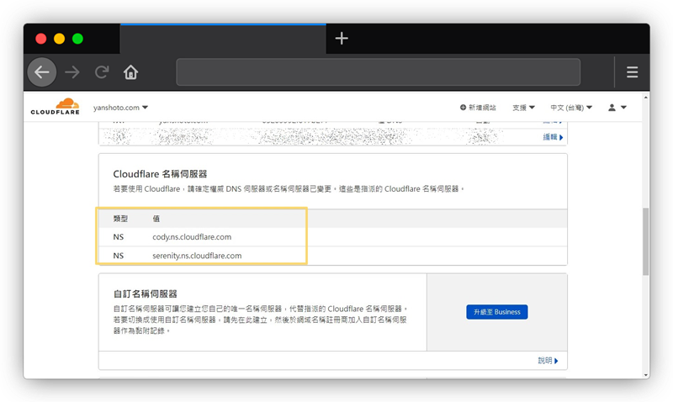
Task: Click the 升級至 Business button
Action: pos(497,312)
